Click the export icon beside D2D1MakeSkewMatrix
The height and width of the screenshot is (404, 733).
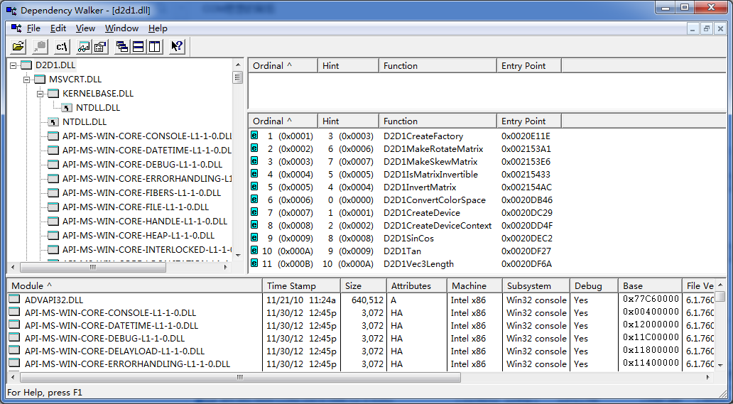254,160
